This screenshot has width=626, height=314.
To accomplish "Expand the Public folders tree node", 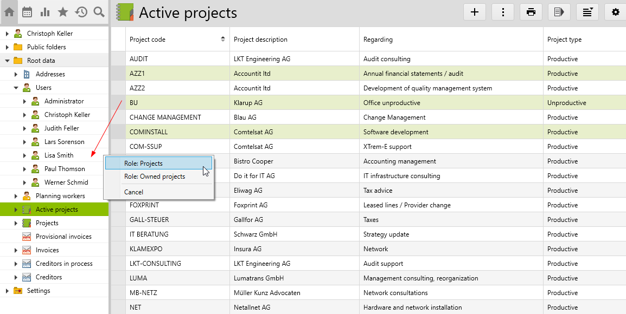I will coord(7,47).
